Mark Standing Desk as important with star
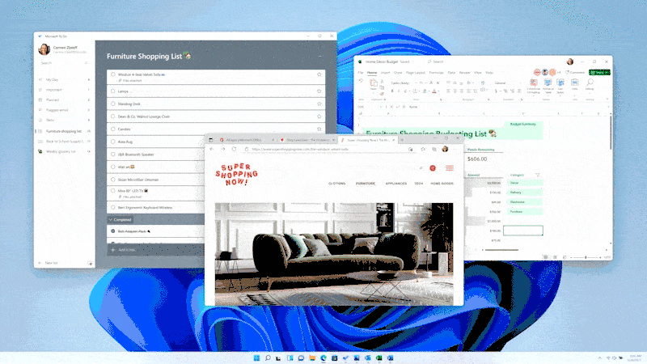Screen dimensions: 647x364 tap(319, 104)
